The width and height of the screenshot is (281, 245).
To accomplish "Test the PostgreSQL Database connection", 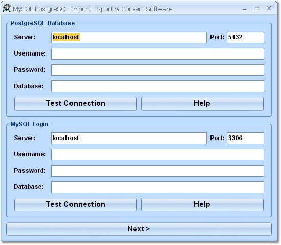I will (76, 103).
